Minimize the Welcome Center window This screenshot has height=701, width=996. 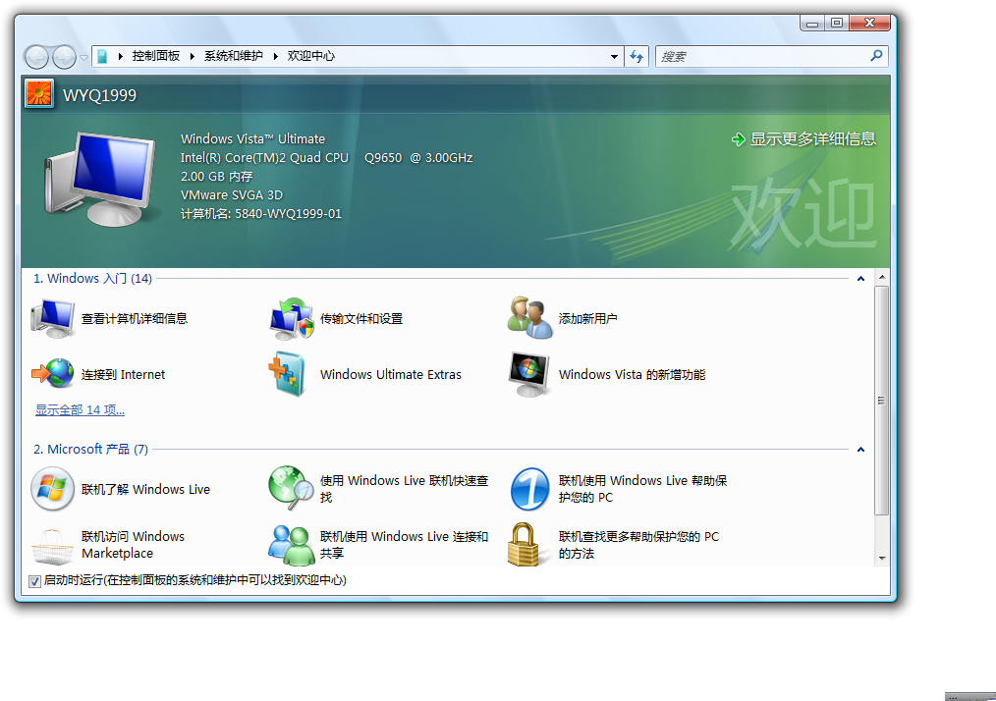click(811, 23)
